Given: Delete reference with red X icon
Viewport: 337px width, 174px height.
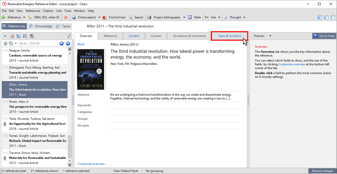Looking at the screenshot, I should (66, 17).
